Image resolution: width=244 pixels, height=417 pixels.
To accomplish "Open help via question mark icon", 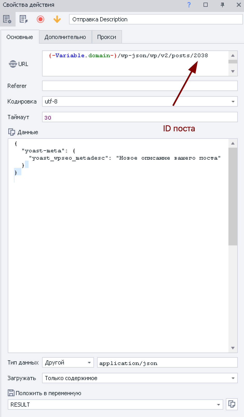I will click(189, 5).
